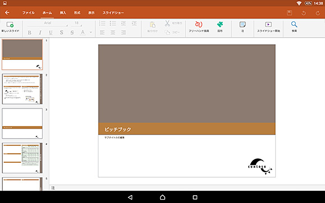Apply a numbered list
Screen dimensions: 325x203
coord(102,23)
